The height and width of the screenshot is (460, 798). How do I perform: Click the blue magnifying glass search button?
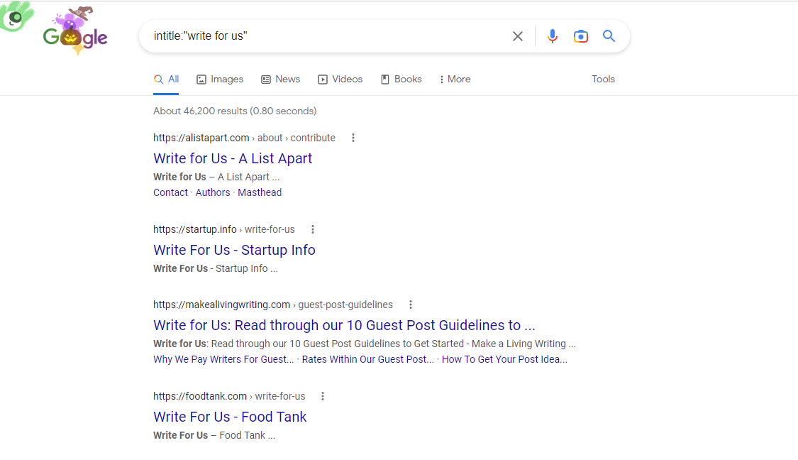(x=609, y=36)
